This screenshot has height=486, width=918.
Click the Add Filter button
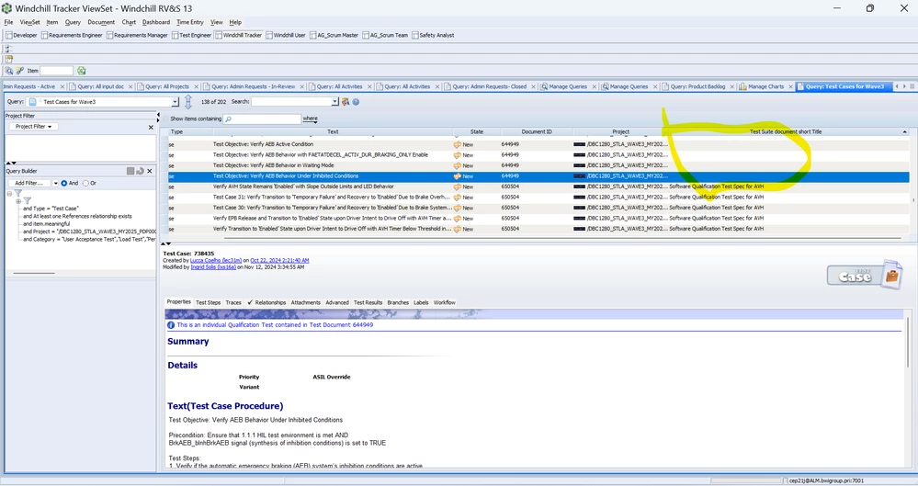click(29, 183)
